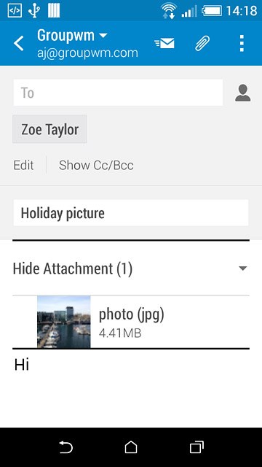Viewport: 262px width, 467px height.
Task: Open contacts picker person icon
Action: (x=242, y=93)
